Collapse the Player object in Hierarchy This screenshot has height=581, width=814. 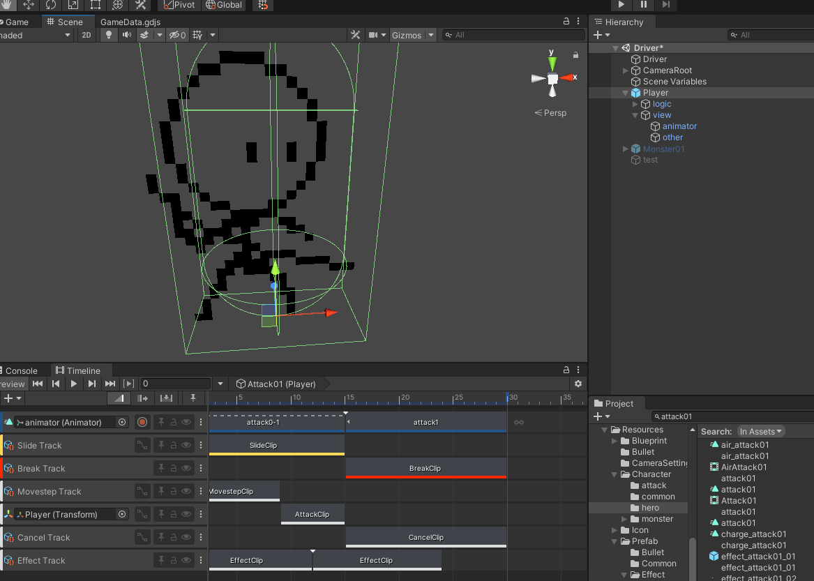(x=626, y=93)
